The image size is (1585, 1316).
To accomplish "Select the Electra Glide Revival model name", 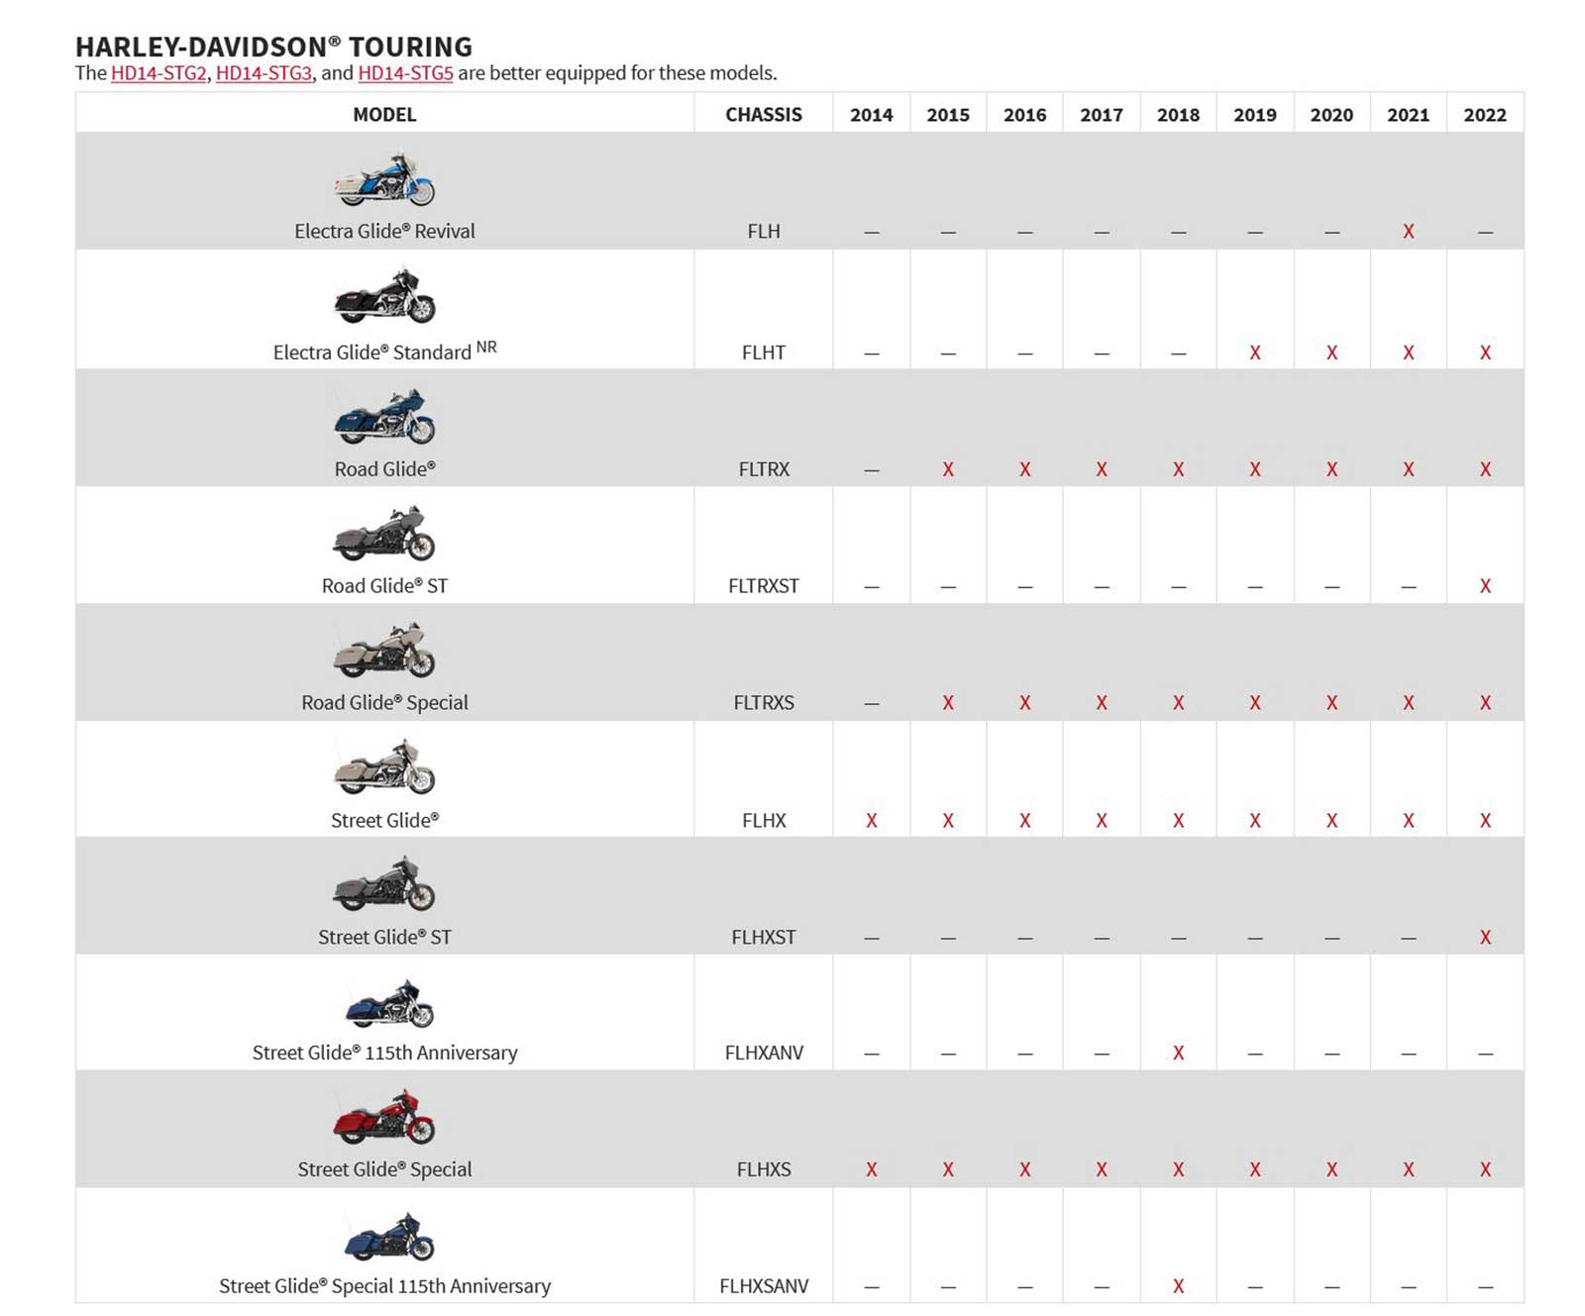I will pyautogui.click(x=384, y=231).
